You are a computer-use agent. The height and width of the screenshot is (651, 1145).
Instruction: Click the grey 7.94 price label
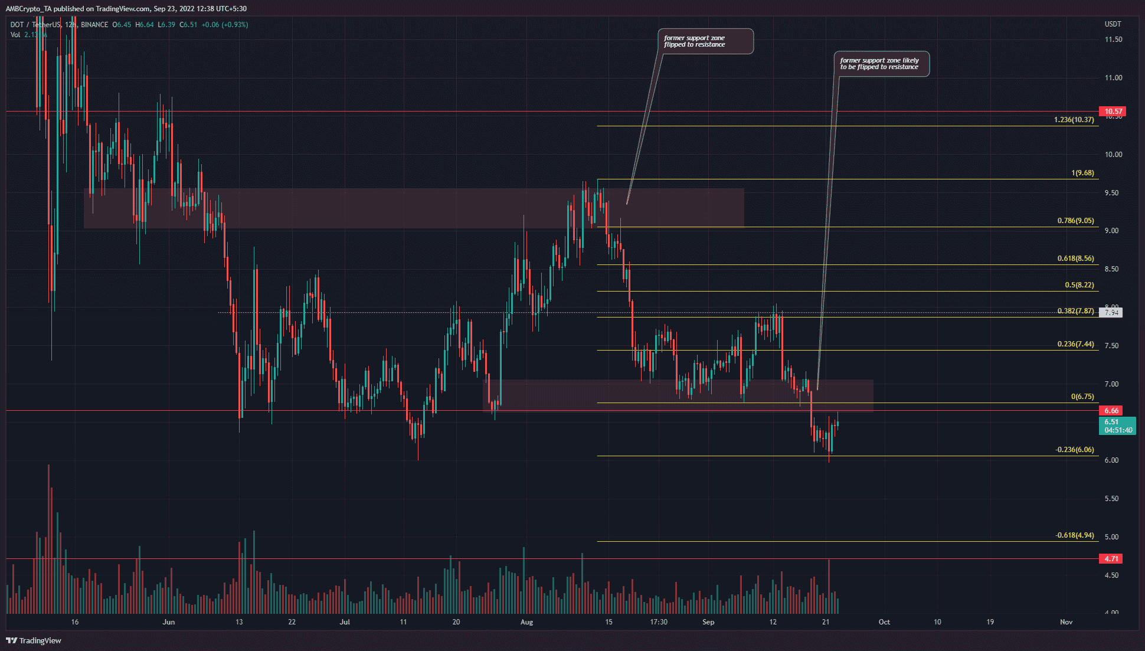1111,313
